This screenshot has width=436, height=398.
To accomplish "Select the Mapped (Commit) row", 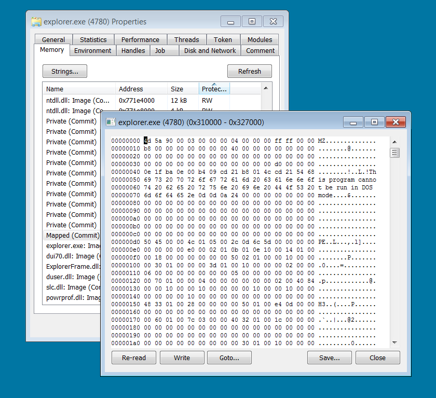I will pyautogui.click(x=73, y=236).
